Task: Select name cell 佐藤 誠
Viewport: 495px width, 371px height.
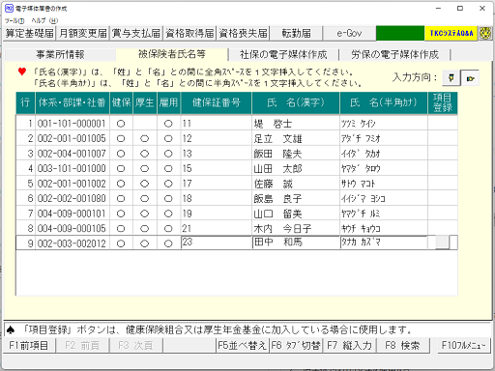Action: click(x=296, y=184)
